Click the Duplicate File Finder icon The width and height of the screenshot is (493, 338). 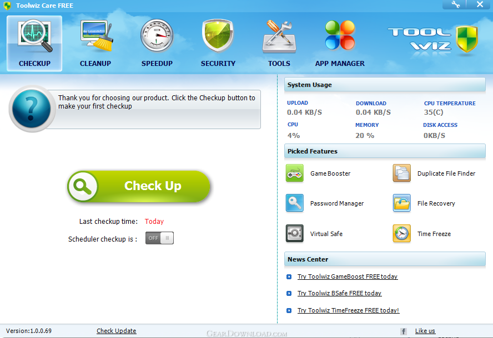[x=402, y=173]
